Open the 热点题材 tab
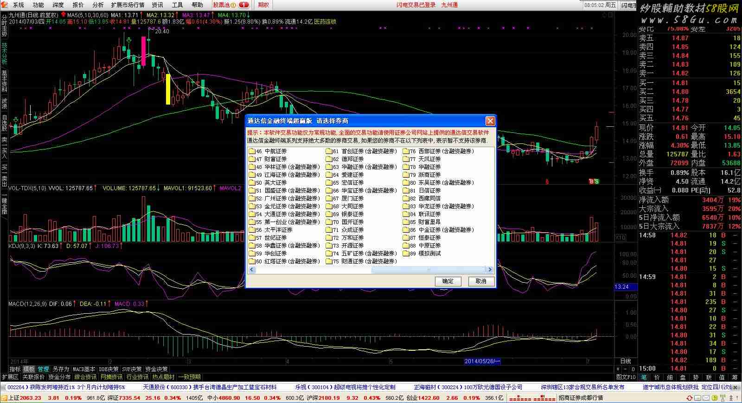 [163, 377]
